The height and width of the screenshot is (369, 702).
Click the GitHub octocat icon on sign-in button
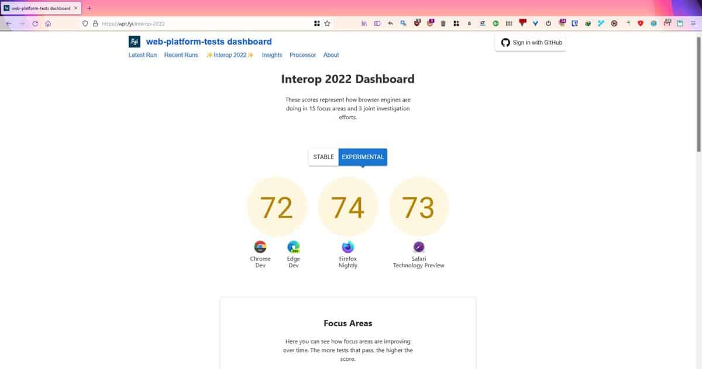pos(505,42)
